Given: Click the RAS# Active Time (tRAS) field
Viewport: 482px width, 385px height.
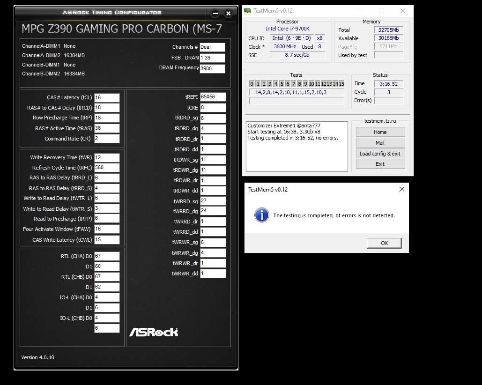Looking at the screenshot, I should click(107, 128).
